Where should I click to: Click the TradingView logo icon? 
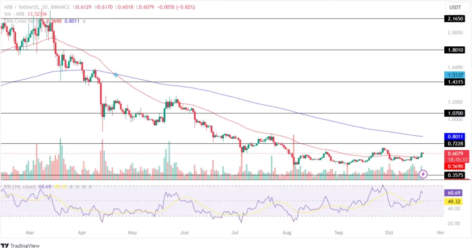click(5, 245)
